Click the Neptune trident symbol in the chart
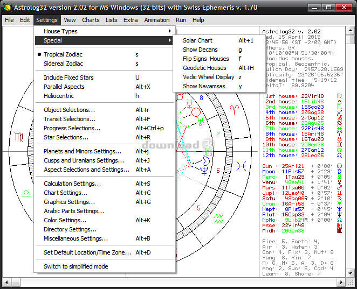357x289 pixels. coord(204,171)
